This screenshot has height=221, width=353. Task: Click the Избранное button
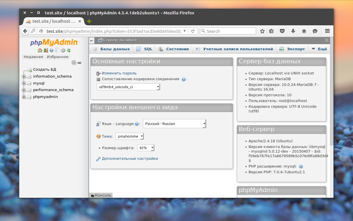coord(58,57)
